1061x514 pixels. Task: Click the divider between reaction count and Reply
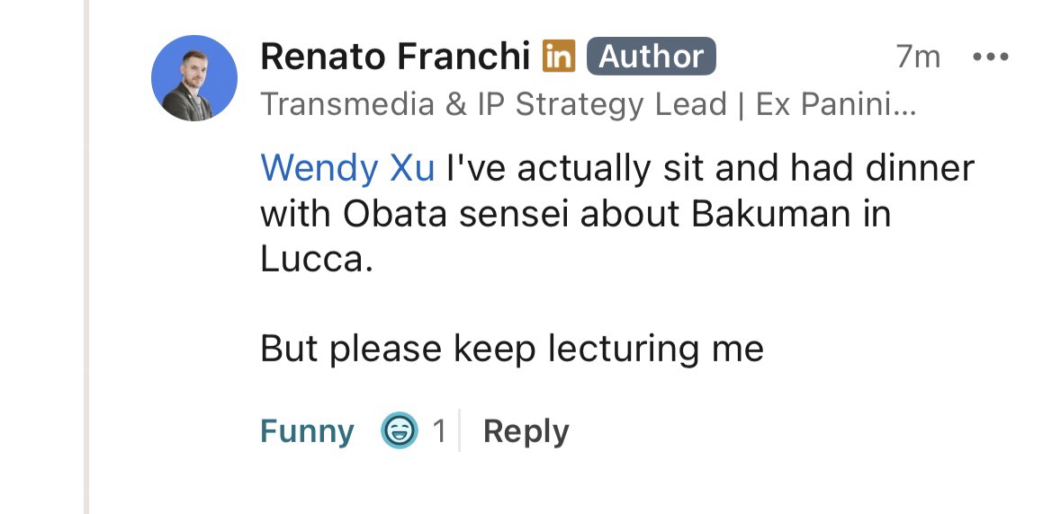click(460, 431)
